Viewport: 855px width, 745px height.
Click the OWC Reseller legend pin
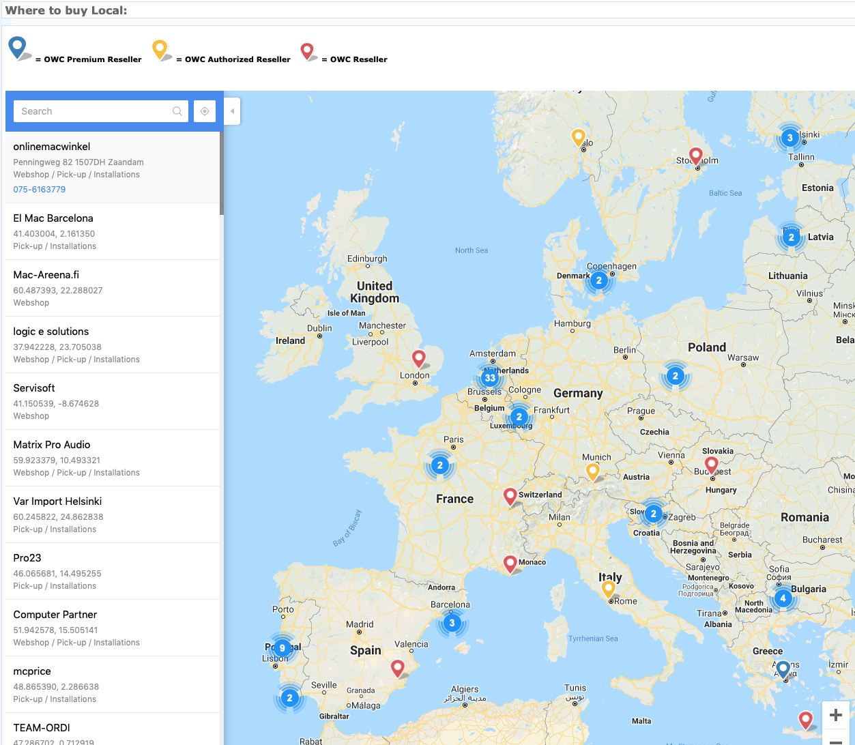(308, 53)
